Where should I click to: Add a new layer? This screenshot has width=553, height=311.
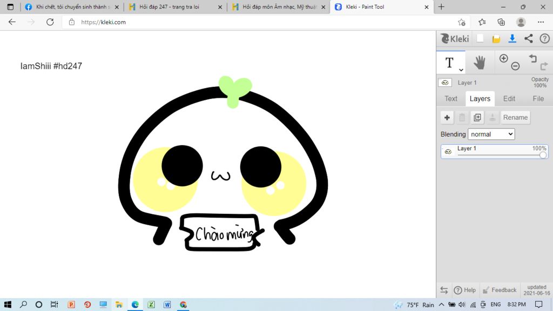447,117
